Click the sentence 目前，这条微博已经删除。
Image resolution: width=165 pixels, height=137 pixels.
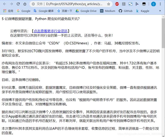[21, 80]
